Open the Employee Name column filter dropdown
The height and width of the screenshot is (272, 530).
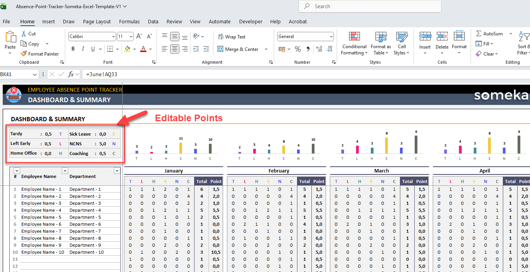65,171
